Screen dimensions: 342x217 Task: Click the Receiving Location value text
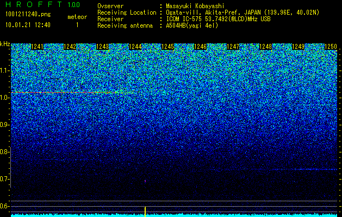point(242,12)
